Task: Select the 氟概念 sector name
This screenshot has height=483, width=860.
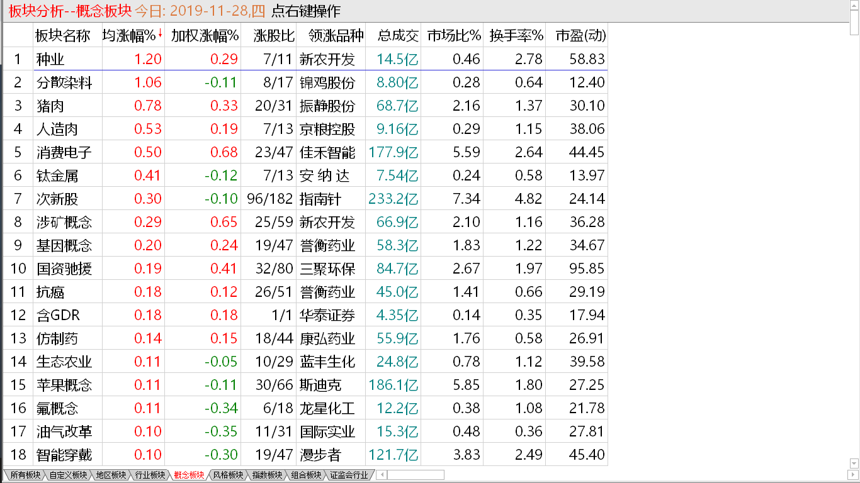Action: tap(57, 408)
